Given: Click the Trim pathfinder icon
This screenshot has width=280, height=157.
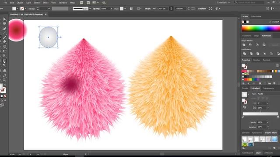Looking at the screenshot, I should [x=251, y=54].
